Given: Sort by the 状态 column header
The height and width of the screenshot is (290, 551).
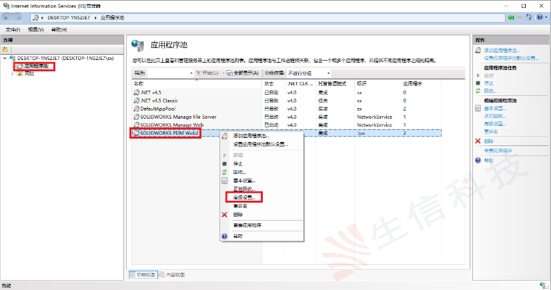Looking at the screenshot, I should 273,83.
